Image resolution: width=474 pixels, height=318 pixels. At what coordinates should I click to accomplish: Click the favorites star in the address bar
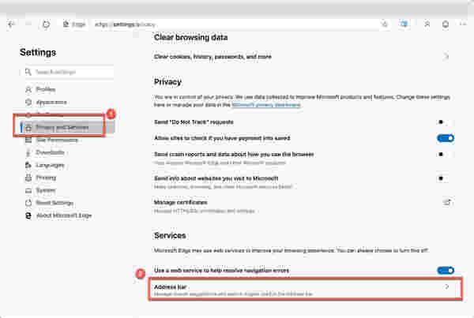pos(385,24)
